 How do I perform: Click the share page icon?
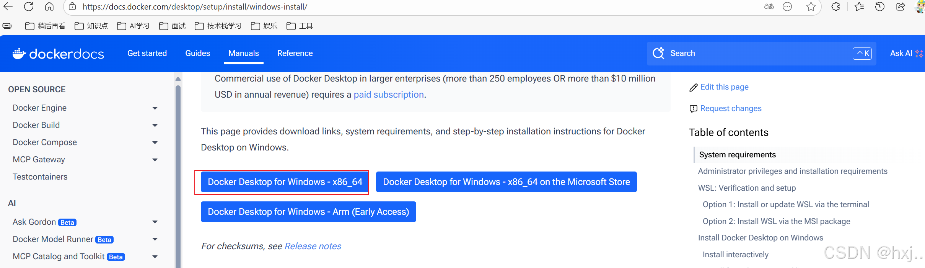pos(901,7)
